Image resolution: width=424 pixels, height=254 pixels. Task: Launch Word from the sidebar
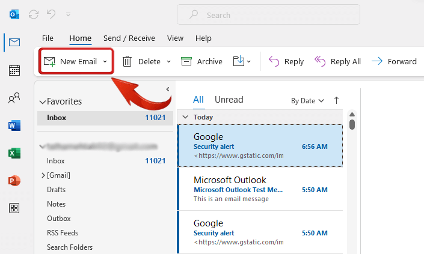[14, 125]
